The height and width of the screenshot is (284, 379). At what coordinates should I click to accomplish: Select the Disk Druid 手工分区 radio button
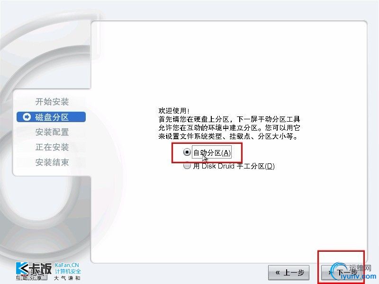pos(187,165)
